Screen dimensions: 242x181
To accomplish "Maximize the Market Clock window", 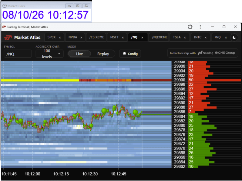I will point(78,6).
